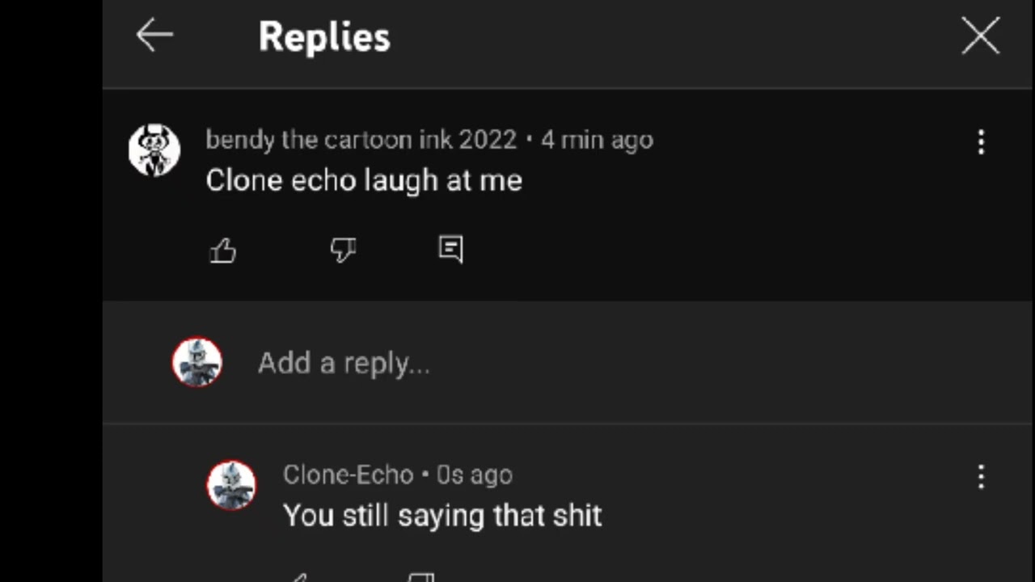Click the '0s ago' timestamp on Clone-Echo's reply
The image size is (1035, 582).
475,474
